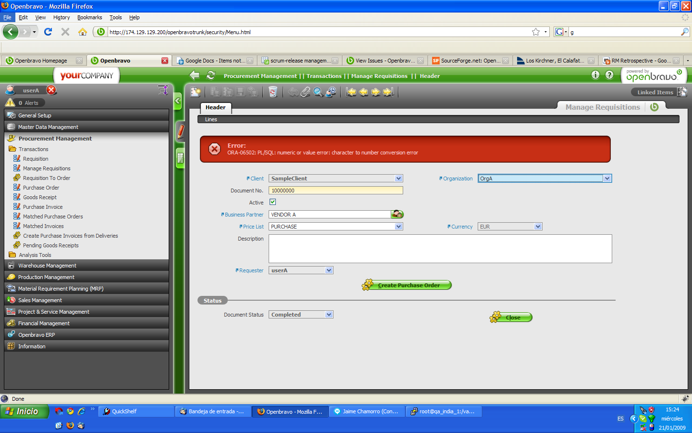The height and width of the screenshot is (433, 692).
Task: Switch to edit form view pencil icon
Action: [181, 131]
